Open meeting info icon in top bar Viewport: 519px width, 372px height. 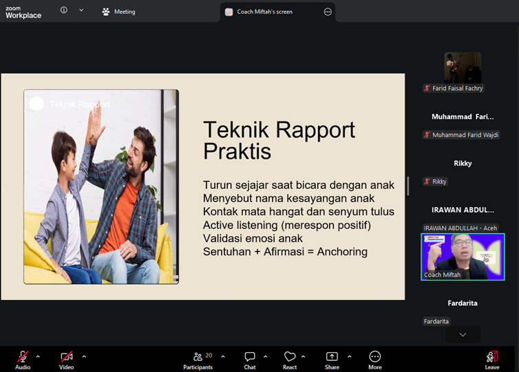coord(64,10)
